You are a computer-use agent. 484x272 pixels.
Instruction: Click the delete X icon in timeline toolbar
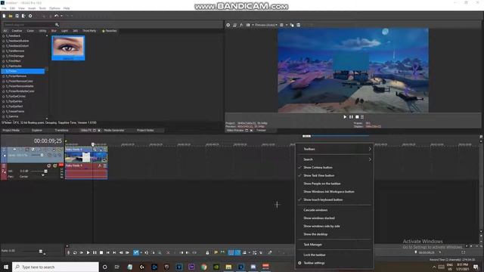pyautogui.click(x=168, y=252)
